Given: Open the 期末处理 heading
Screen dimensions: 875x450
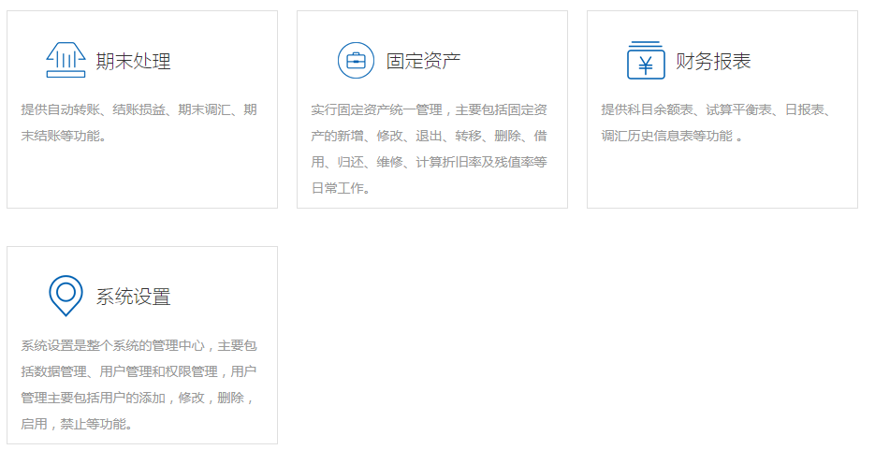Looking at the screenshot, I should pyautogui.click(x=134, y=62).
